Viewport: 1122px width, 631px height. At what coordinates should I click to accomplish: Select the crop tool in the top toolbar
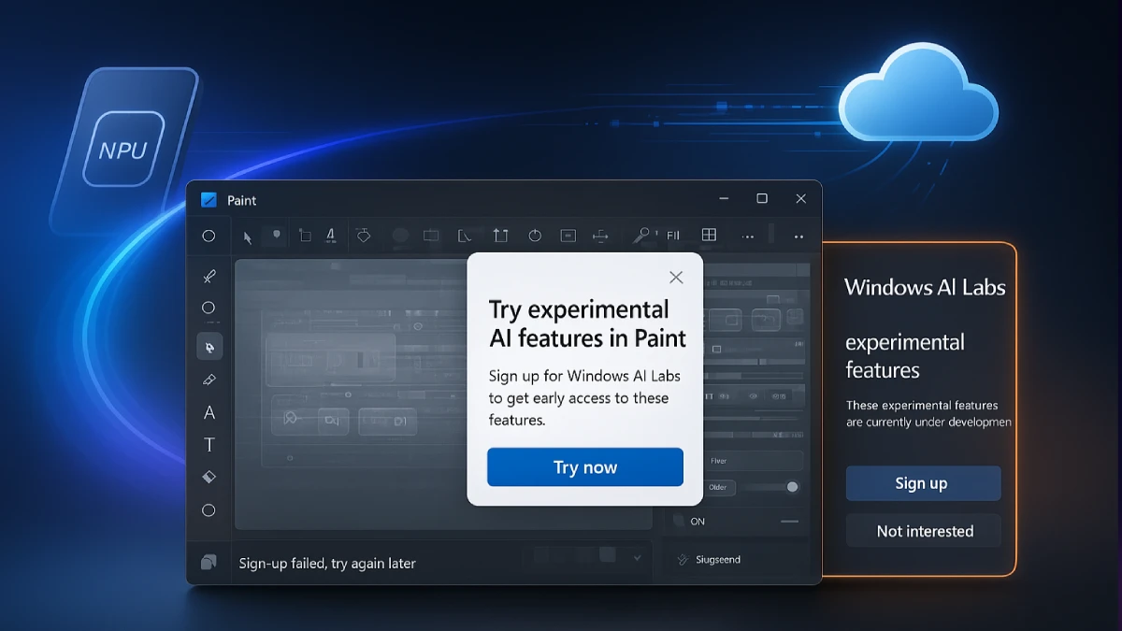(x=305, y=236)
